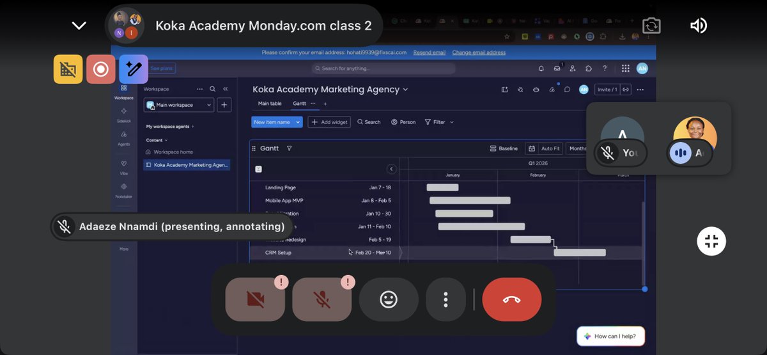Collapse the Workspace panel with double chevron
This screenshot has height=355, width=767.
(226, 89)
